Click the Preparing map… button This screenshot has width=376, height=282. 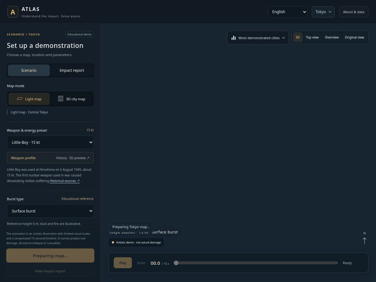tap(50, 256)
